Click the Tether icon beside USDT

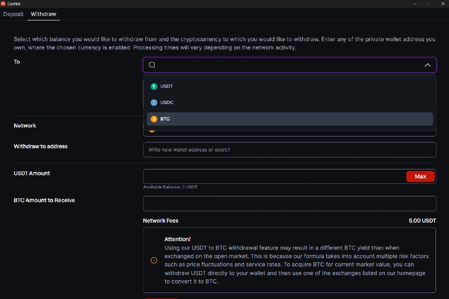154,86
